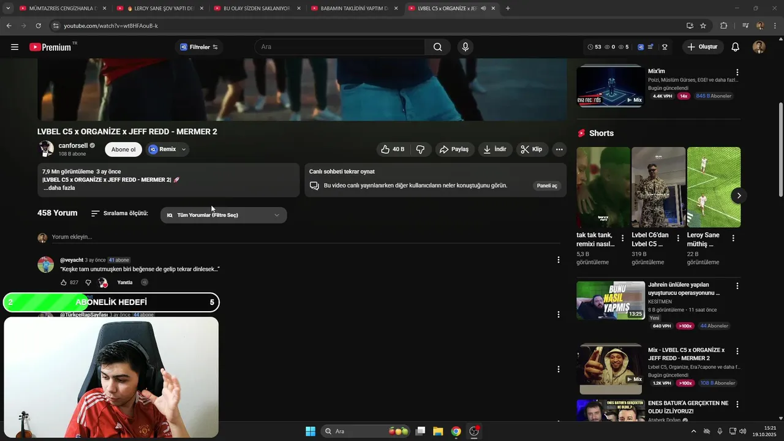784x441 pixels.
Task: Switch to 'BABAMIN TAKLİDİNİ YAPTIM' tab
Action: click(x=354, y=9)
